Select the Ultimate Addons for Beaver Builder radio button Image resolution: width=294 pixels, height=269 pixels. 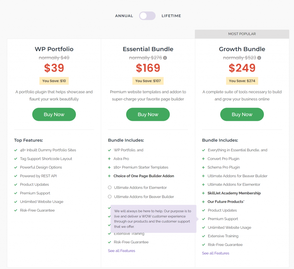(110, 196)
